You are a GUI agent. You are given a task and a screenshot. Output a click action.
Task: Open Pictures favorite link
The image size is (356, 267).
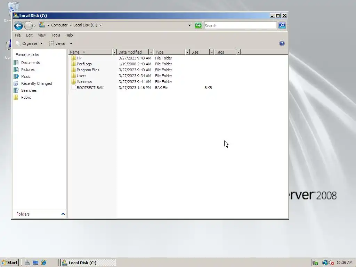[28, 70]
